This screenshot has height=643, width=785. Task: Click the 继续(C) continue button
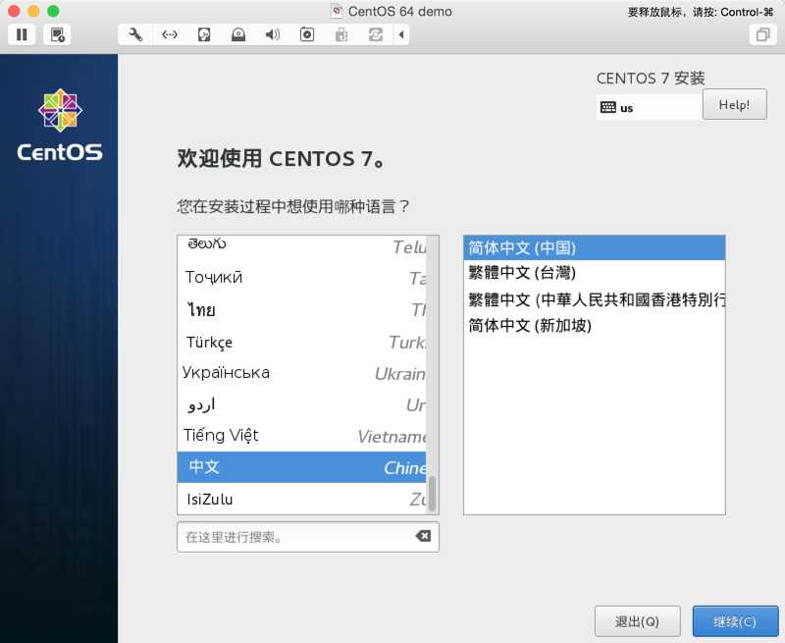point(735,621)
